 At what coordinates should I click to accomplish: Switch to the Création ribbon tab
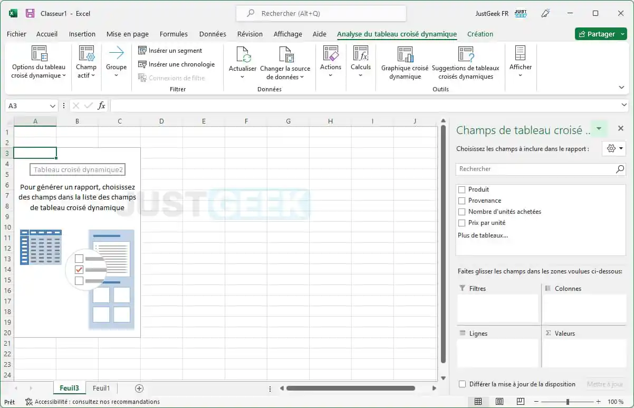coord(479,34)
